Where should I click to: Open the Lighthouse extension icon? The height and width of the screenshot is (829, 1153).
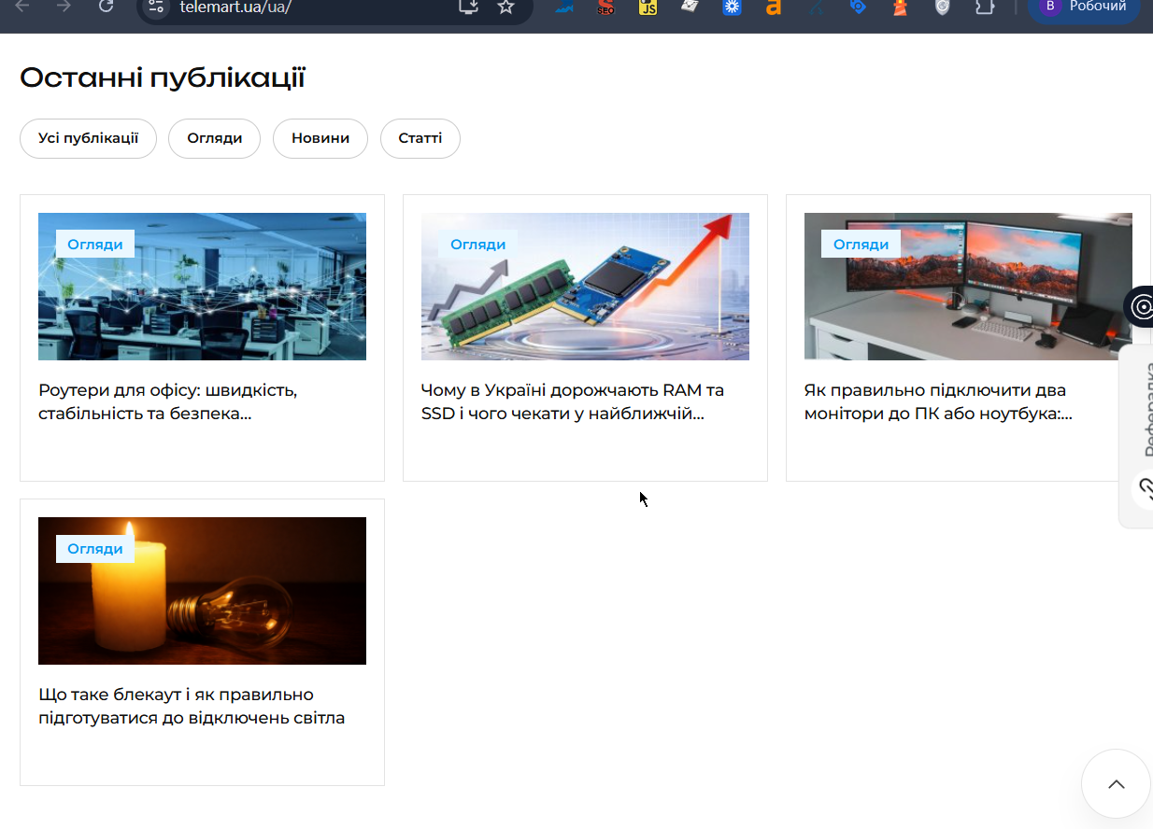899,7
